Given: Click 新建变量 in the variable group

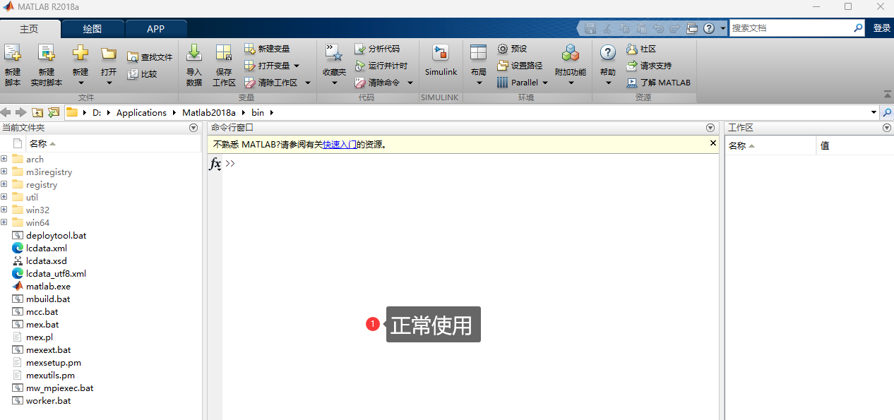Looking at the screenshot, I should 267,49.
